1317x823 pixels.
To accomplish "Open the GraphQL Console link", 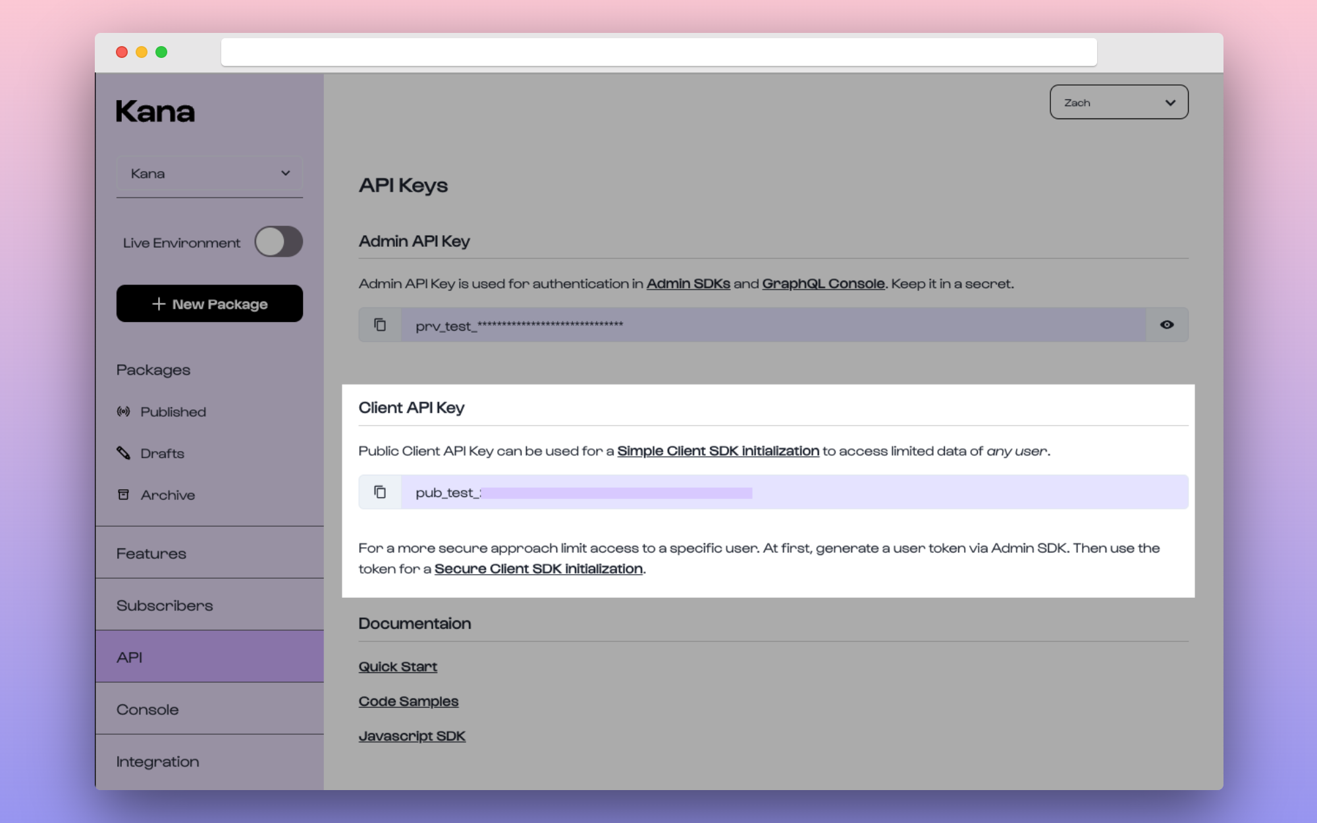I will [x=822, y=284].
